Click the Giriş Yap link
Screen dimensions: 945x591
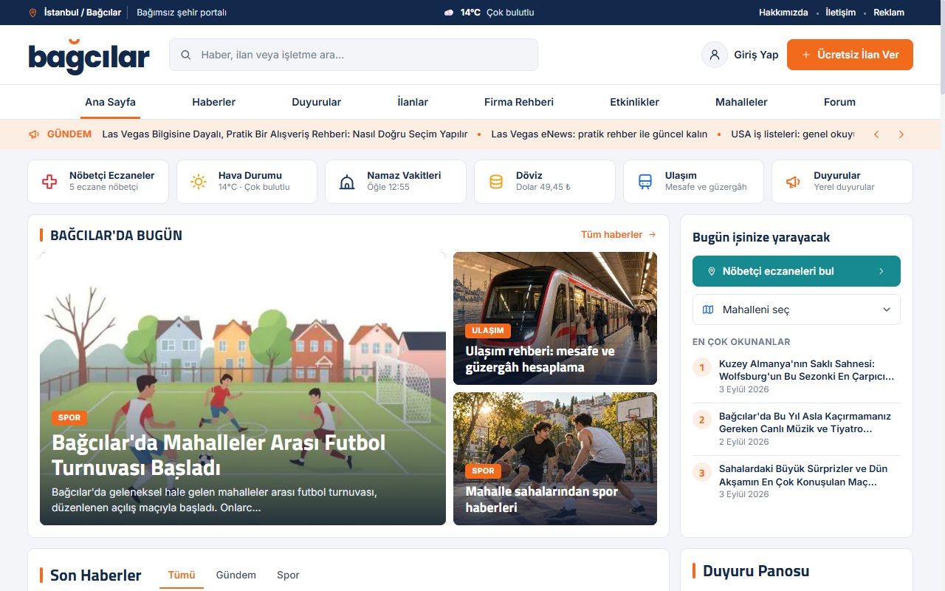point(756,55)
